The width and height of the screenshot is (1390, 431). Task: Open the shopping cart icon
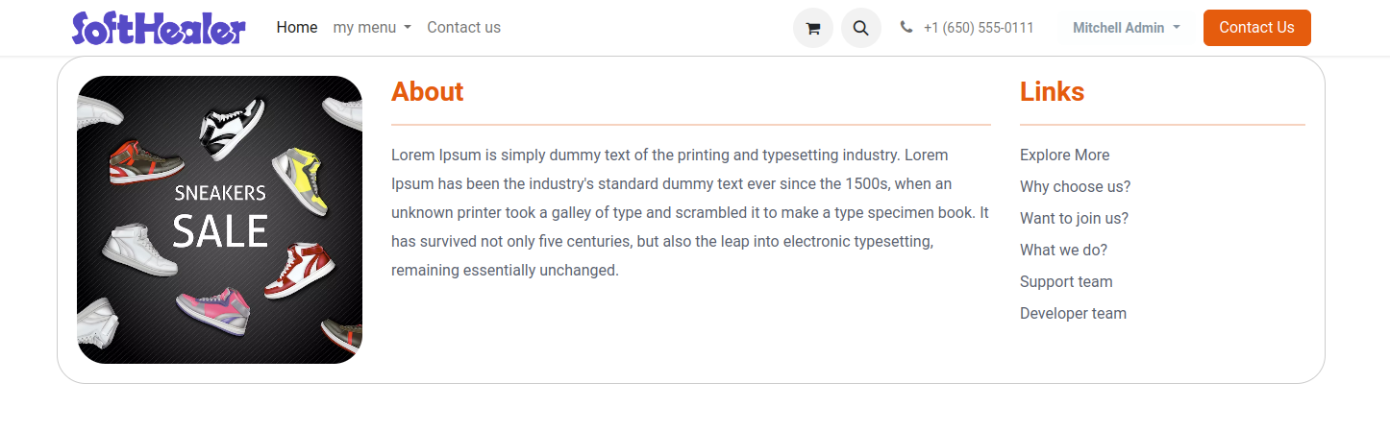pos(813,28)
